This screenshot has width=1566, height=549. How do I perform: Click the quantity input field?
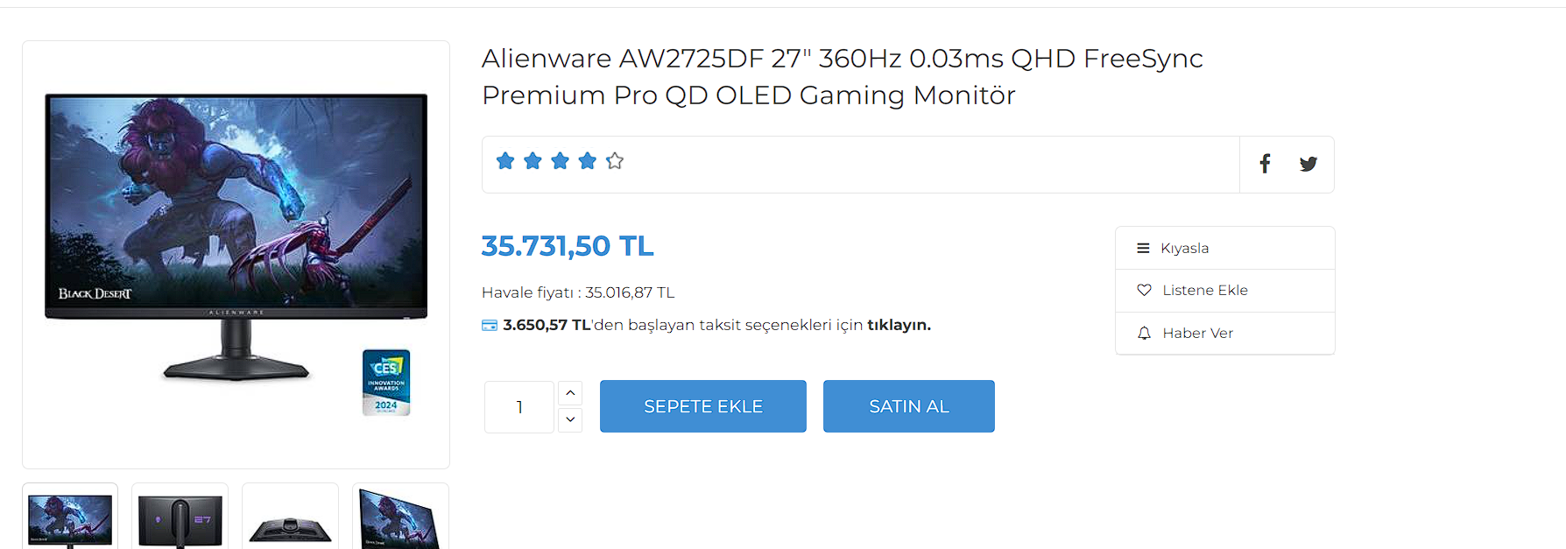[x=519, y=407]
